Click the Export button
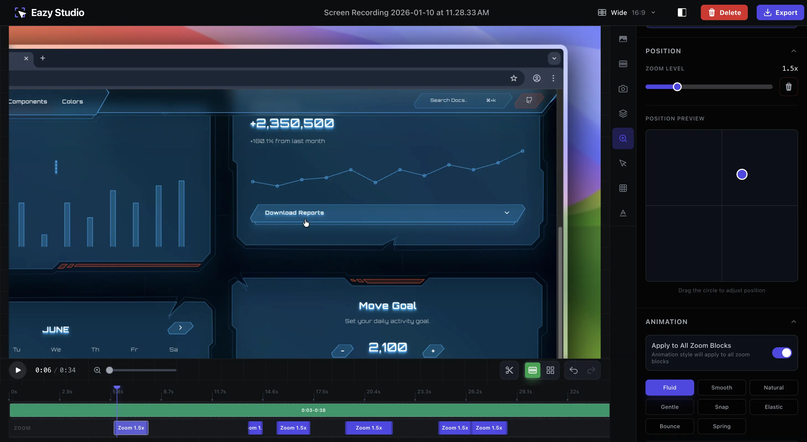The width and height of the screenshot is (807, 442). click(780, 12)
